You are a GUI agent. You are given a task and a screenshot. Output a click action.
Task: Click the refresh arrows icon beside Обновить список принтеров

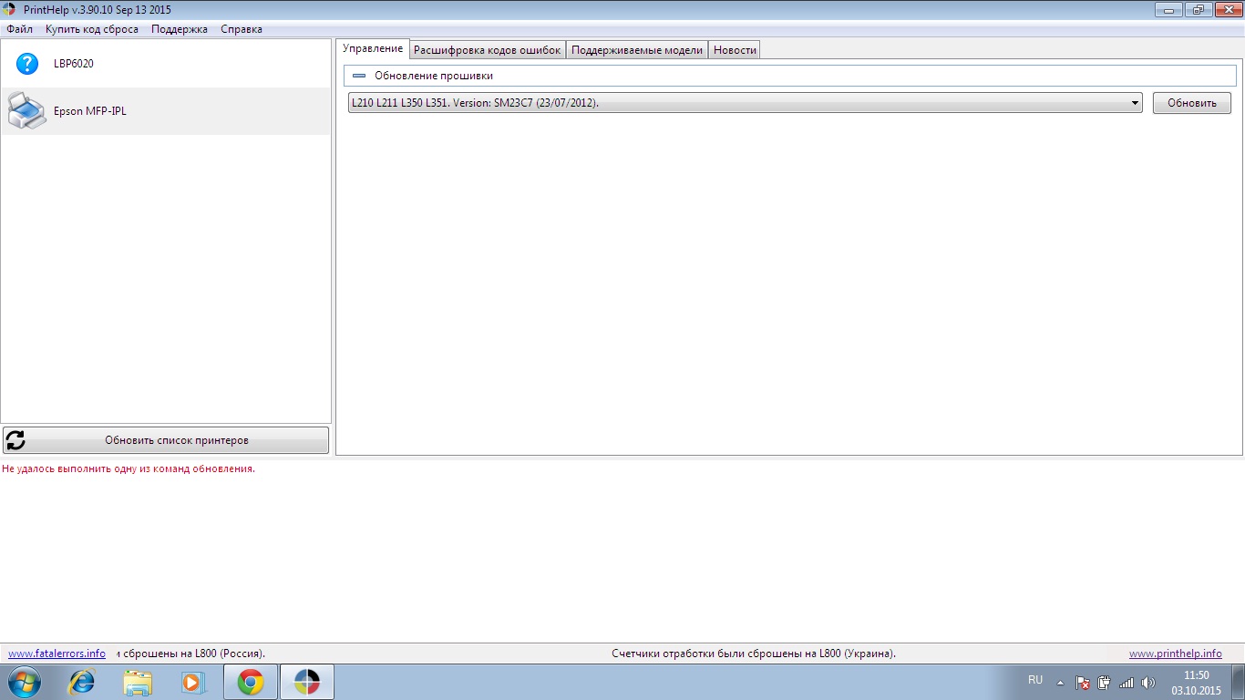15,440
